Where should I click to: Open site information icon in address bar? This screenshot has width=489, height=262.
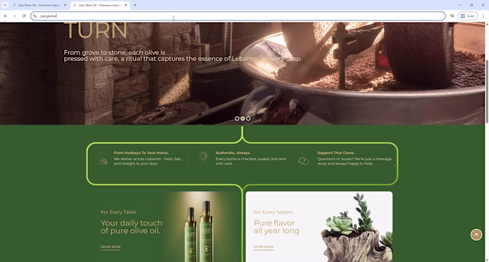coord(35,16)
